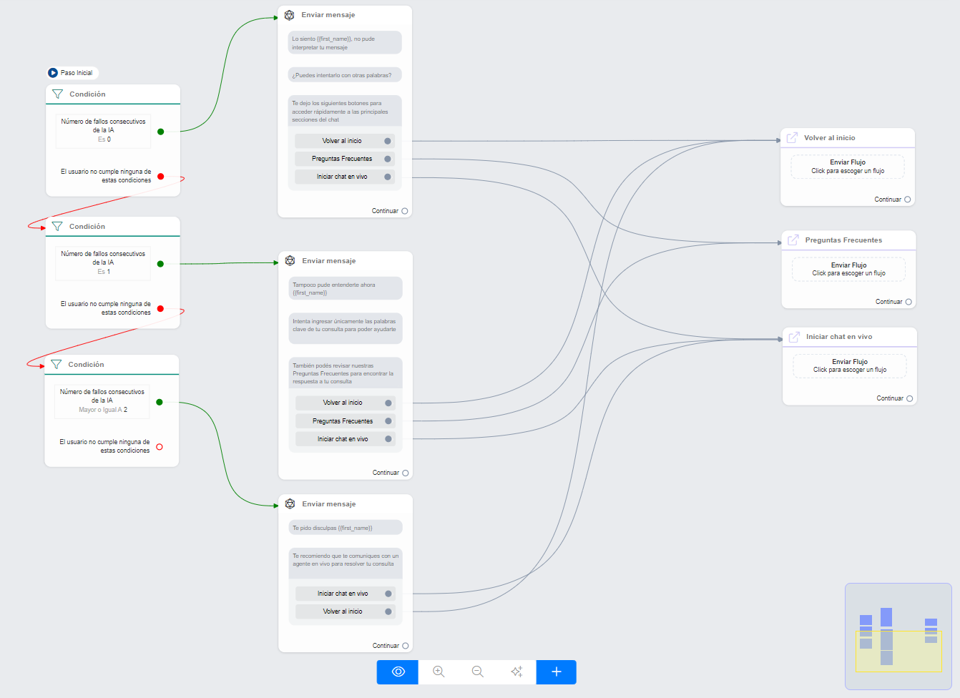The height and width of the screenshot is (698, 960).
Task: Click the magic sparkle auto-arrange icon
Action: [516, 672]
